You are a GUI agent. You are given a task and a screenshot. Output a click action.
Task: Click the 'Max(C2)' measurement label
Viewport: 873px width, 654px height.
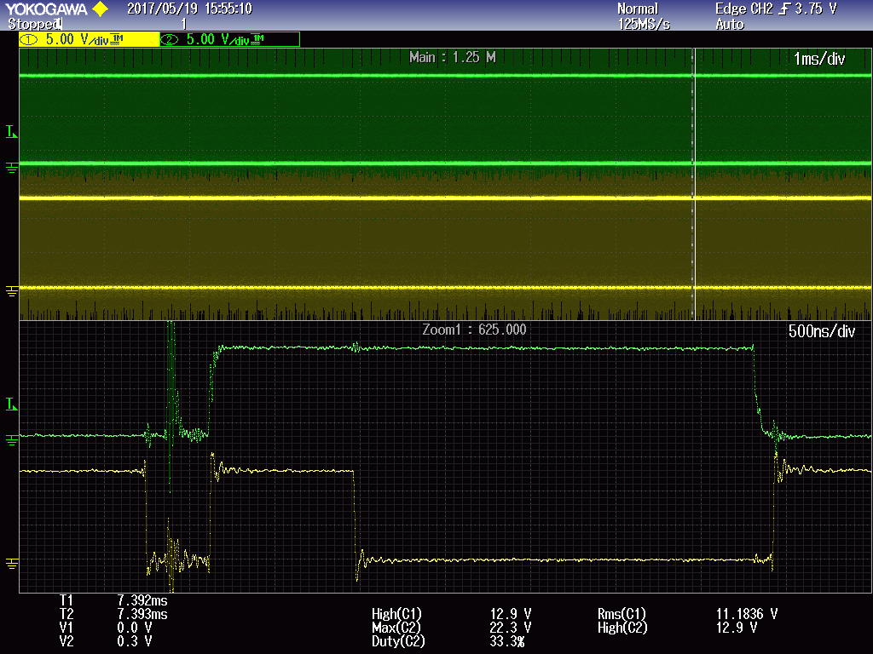pos(396,628)
